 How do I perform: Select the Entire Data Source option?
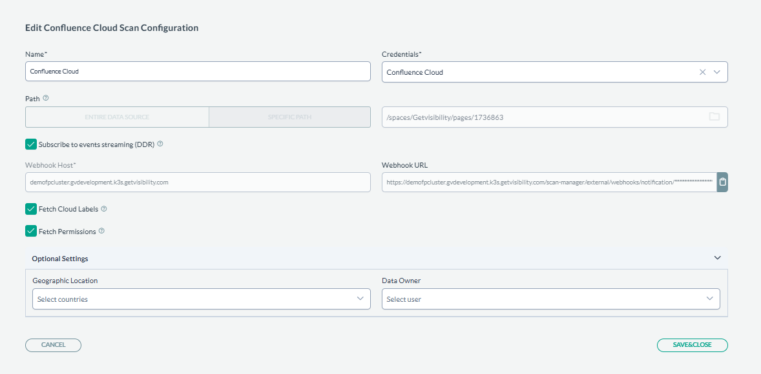(117, 117)
